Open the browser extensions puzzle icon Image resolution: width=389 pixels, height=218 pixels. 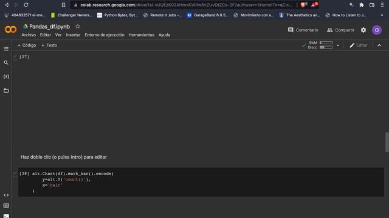[362, 5]
